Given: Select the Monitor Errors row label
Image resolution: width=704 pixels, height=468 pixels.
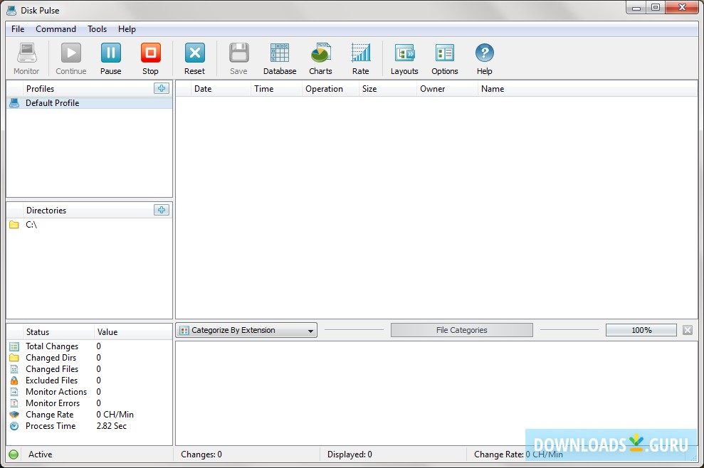Looking at the screenshot, I should pos(53,403).
